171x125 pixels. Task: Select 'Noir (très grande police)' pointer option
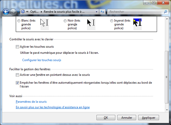click(x=65, y=21)
